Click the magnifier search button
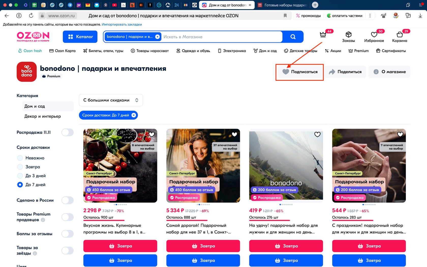Screen dimensions: 427x267 coord(293,37)
